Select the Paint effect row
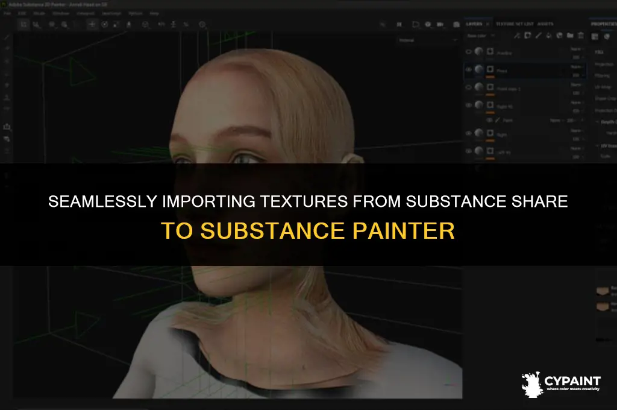The image size is (617, 410). 525,120
